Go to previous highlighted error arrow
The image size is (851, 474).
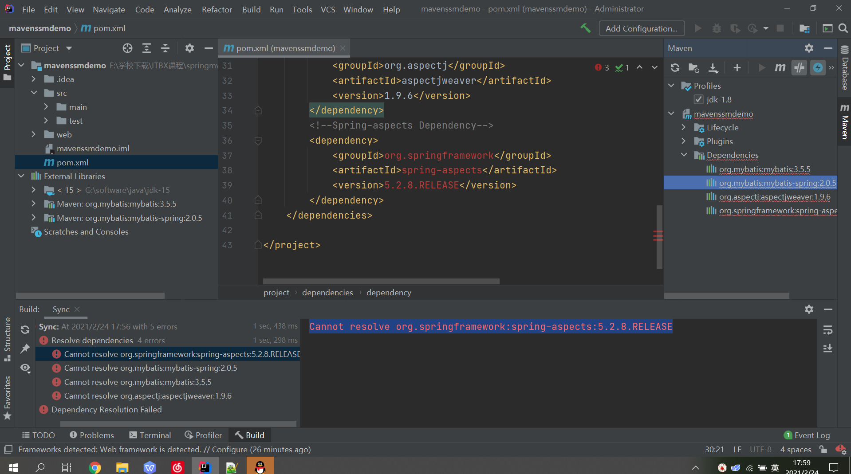pyautogui.click(x=639, y=67)
